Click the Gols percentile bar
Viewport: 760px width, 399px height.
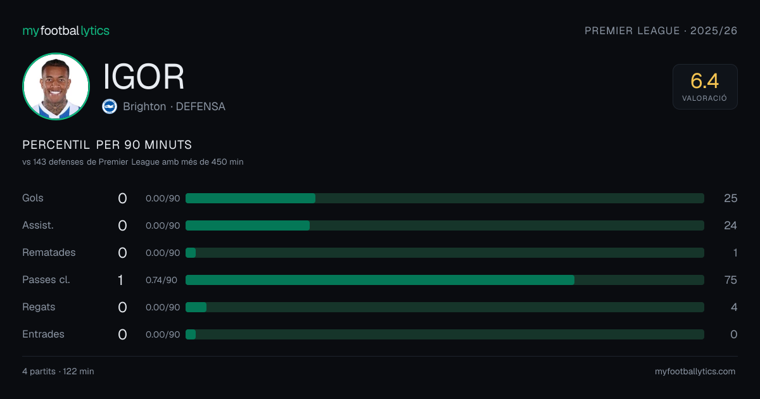pos(445,198)
